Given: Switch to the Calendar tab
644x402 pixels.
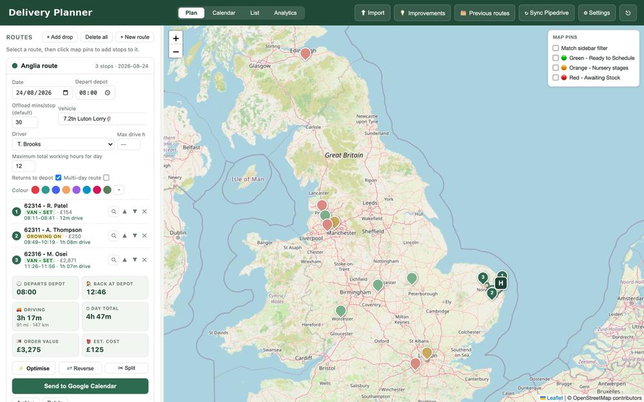Looking at the screenshot, I should click(224, 13).
